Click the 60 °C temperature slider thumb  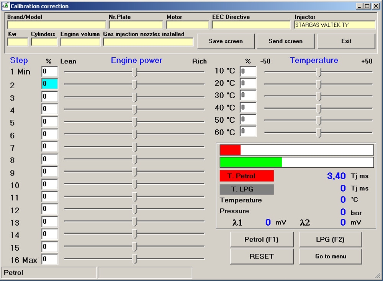tap(319, 133)
